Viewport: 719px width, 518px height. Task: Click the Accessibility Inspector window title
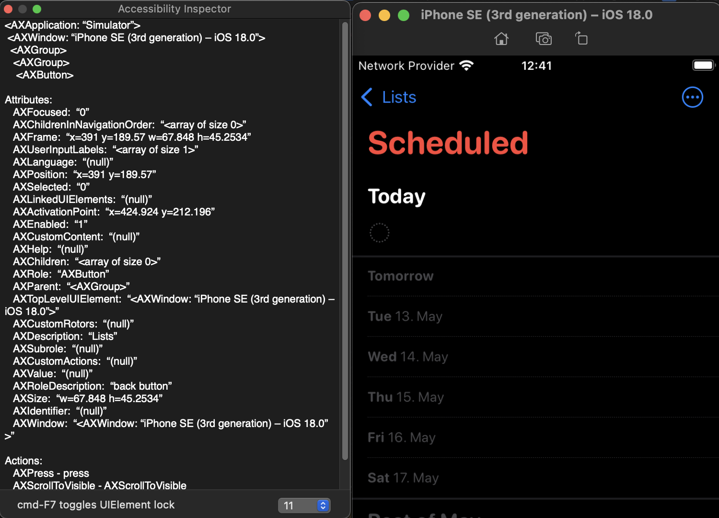174,9
